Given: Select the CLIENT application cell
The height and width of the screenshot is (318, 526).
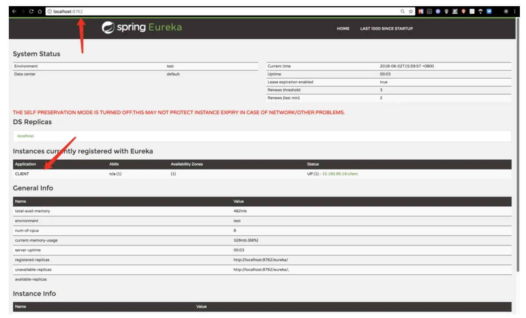Looking at the screenshot, I should (x=22, y=174).
